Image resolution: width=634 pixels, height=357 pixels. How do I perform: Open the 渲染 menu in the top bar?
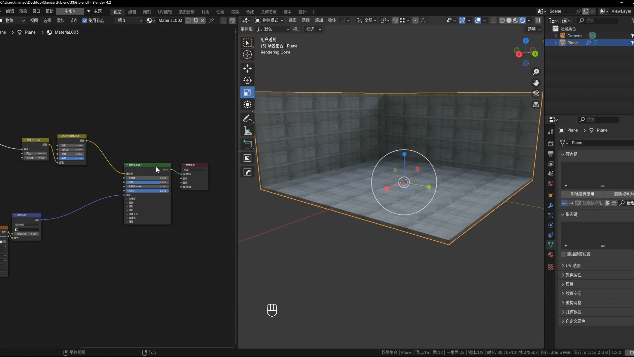(x=23, y=11)
